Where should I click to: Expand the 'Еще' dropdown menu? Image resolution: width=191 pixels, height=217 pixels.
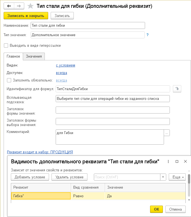(177, 177)
